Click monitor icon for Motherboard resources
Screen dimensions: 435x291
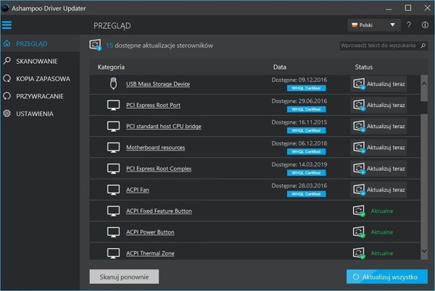pyautogui.click(x=113, y=148)
